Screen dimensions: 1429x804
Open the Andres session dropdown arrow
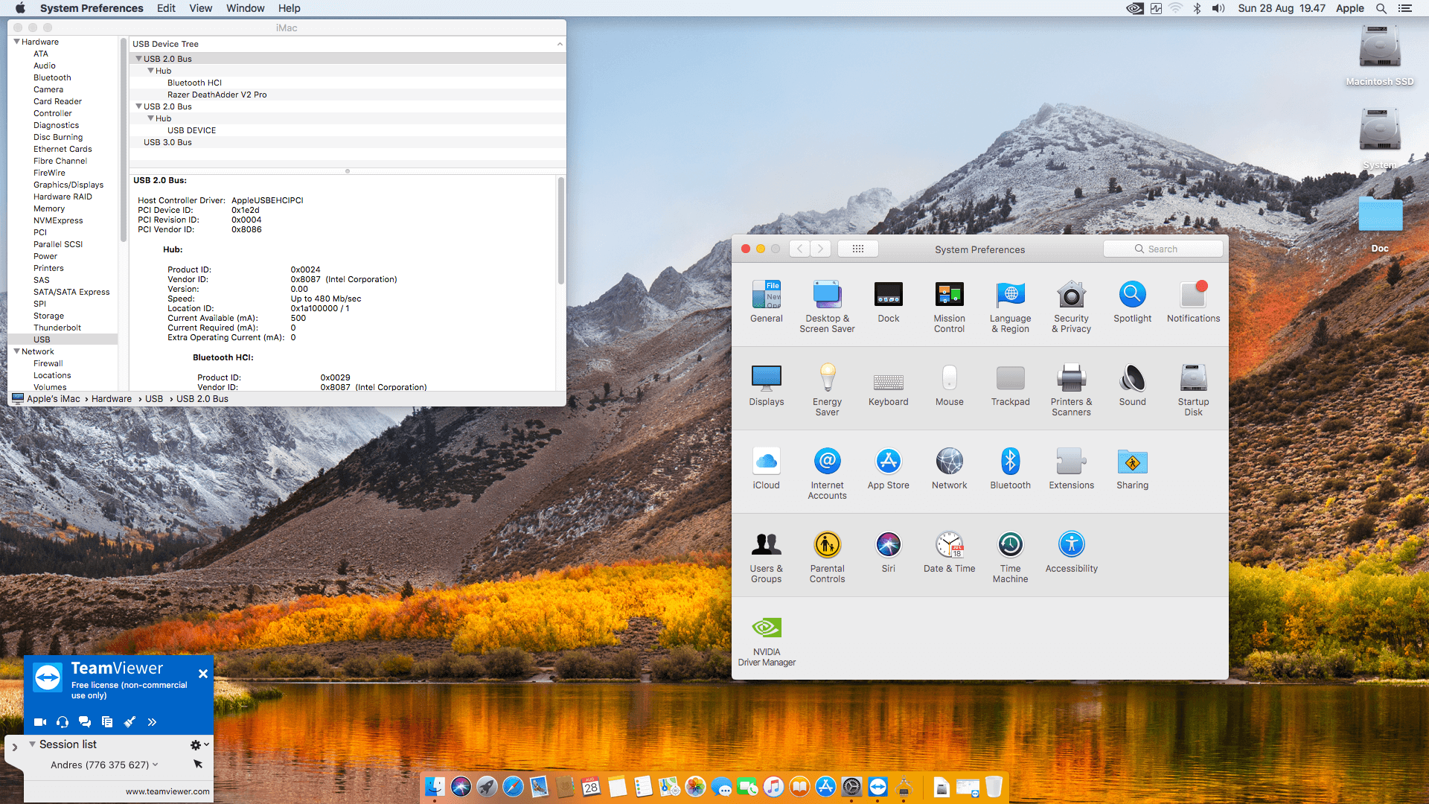point(156,765)
